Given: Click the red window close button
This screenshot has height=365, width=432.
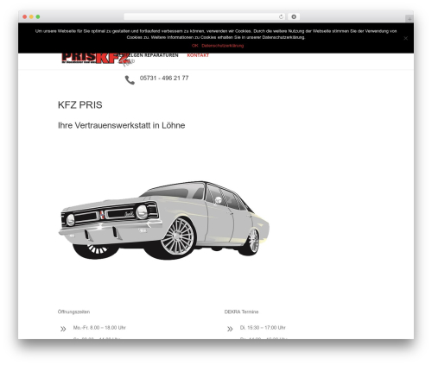Looking at the screenshot, I should point(25,16).
